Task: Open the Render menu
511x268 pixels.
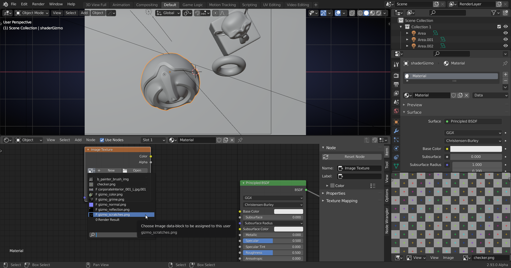Action: tap(38, 4)
